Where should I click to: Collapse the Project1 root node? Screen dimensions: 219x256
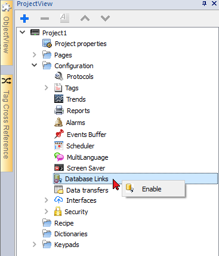[x=23, y=32]
